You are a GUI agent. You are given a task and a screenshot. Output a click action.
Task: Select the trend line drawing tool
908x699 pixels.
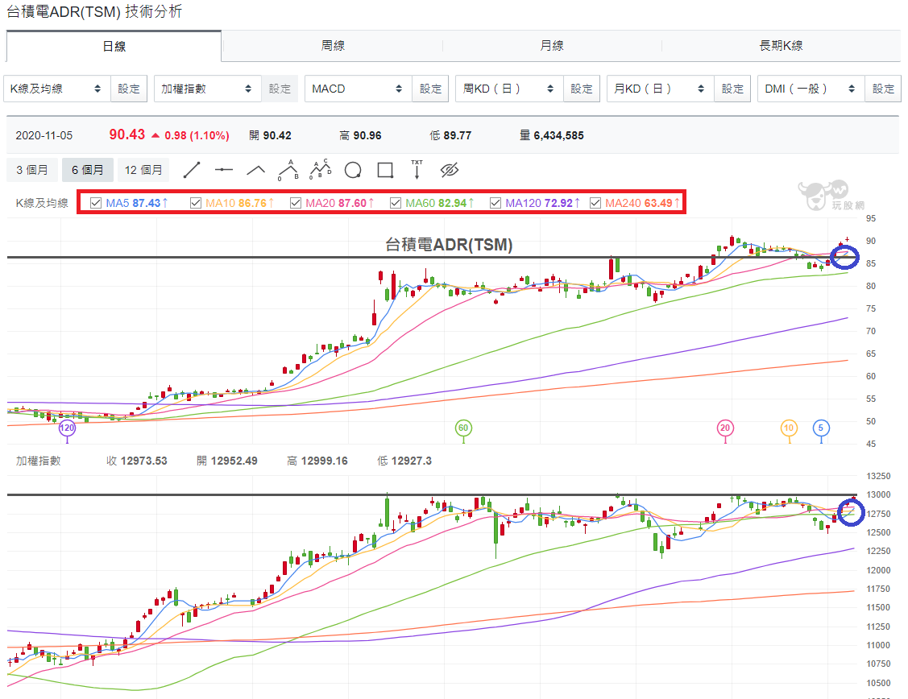192,170
